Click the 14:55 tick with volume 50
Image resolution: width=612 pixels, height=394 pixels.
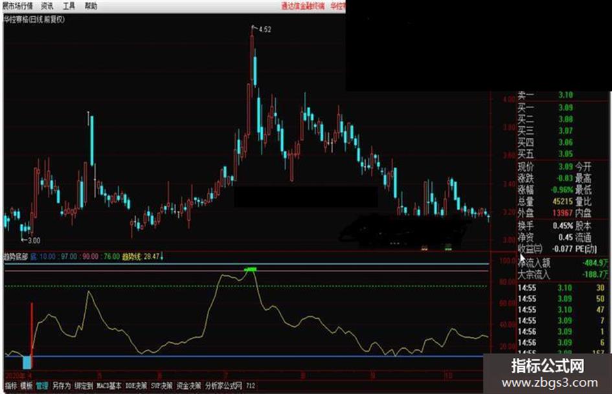[561, 299]
